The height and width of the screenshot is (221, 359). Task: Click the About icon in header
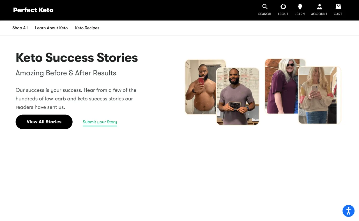(283, 7)
